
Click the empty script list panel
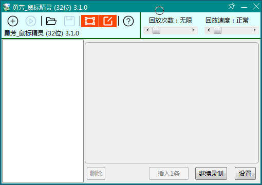tap(43, 111)
